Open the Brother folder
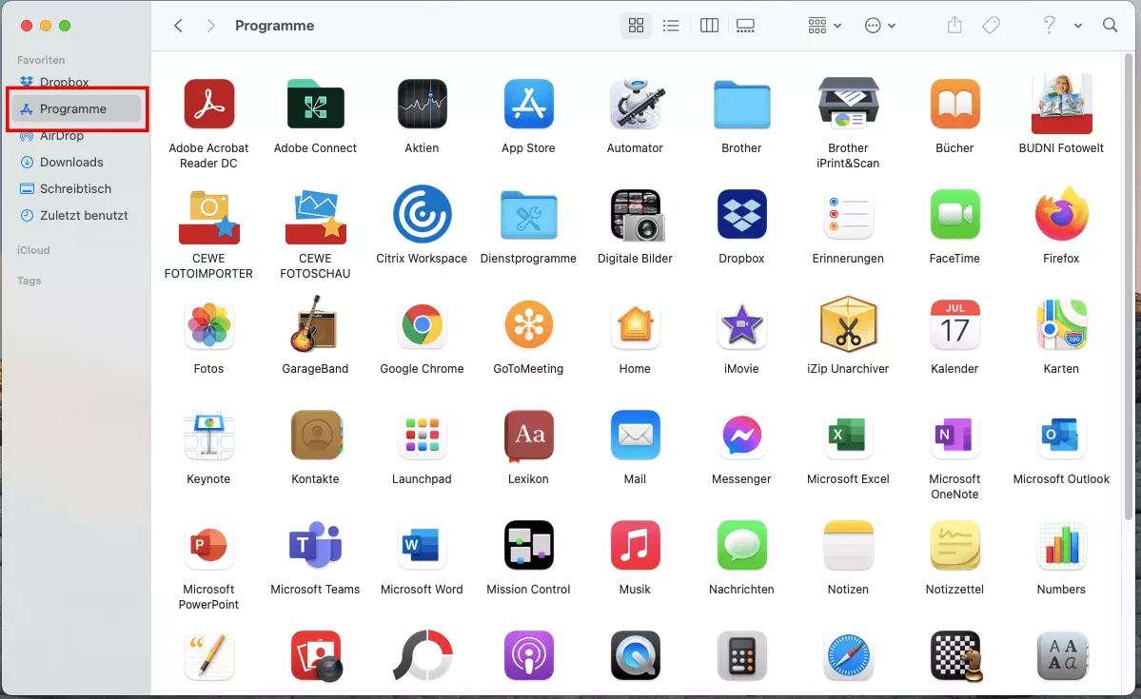1141x699 pixels. click(741, 104)
